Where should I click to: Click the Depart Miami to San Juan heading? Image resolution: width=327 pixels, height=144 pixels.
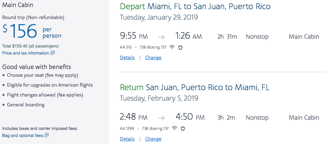point(195,6)
